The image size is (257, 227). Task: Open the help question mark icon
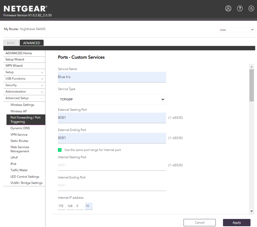[240, 9]
